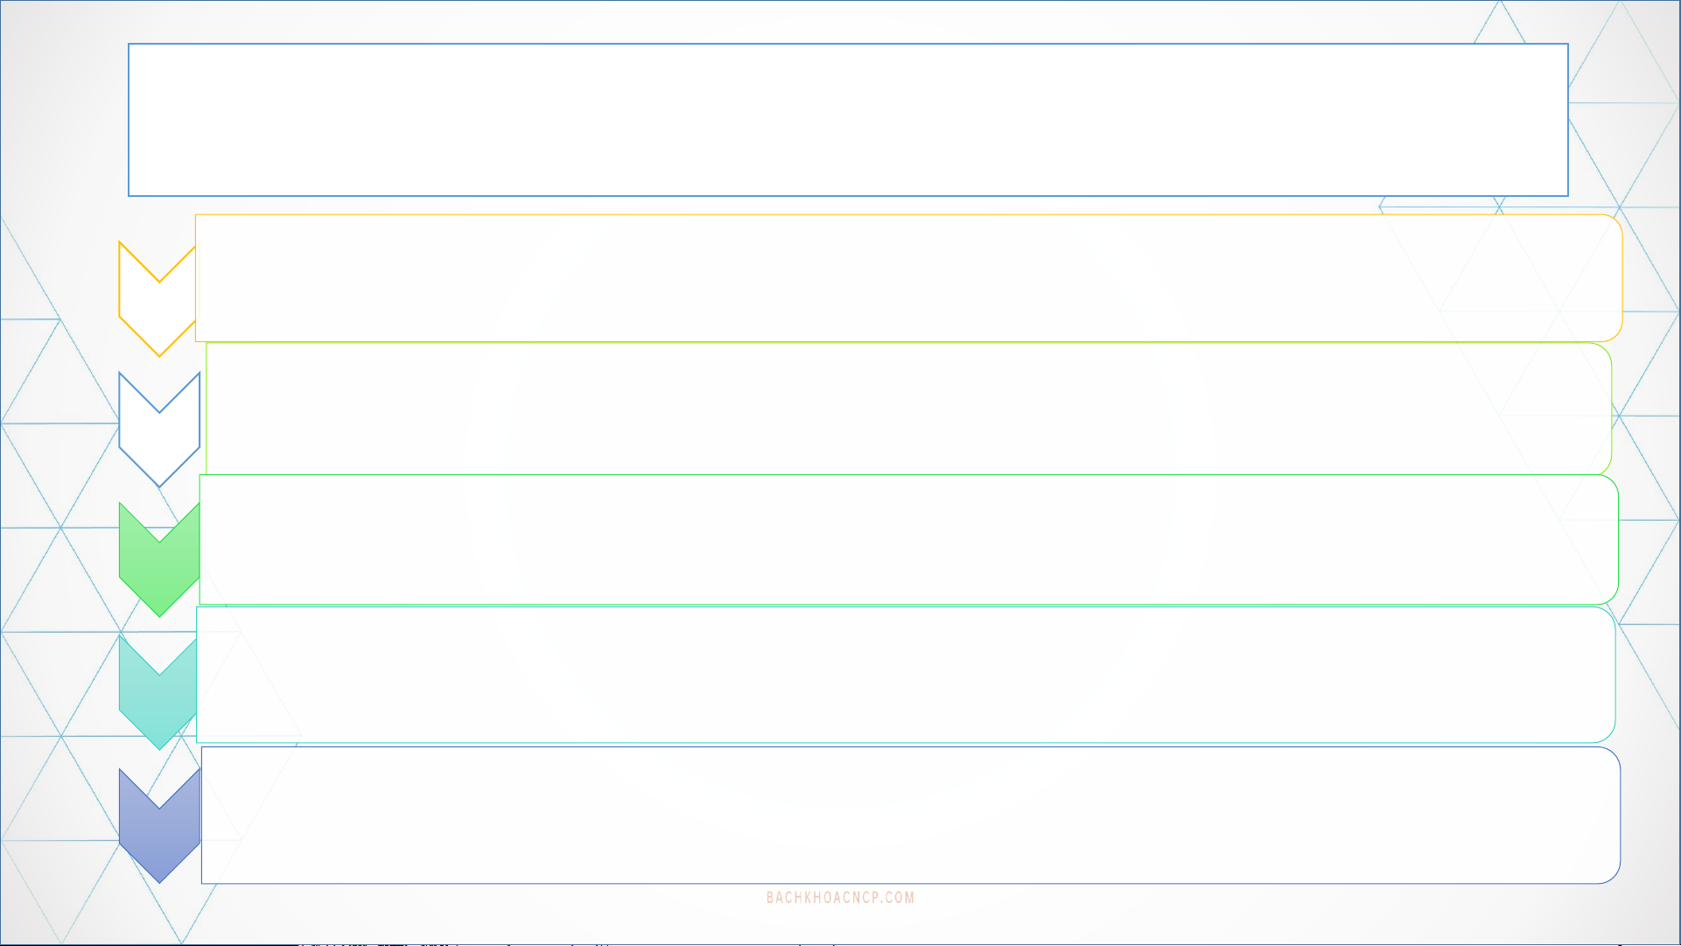Click the yellow-bordered rounded content box

(x=908, y=278)
